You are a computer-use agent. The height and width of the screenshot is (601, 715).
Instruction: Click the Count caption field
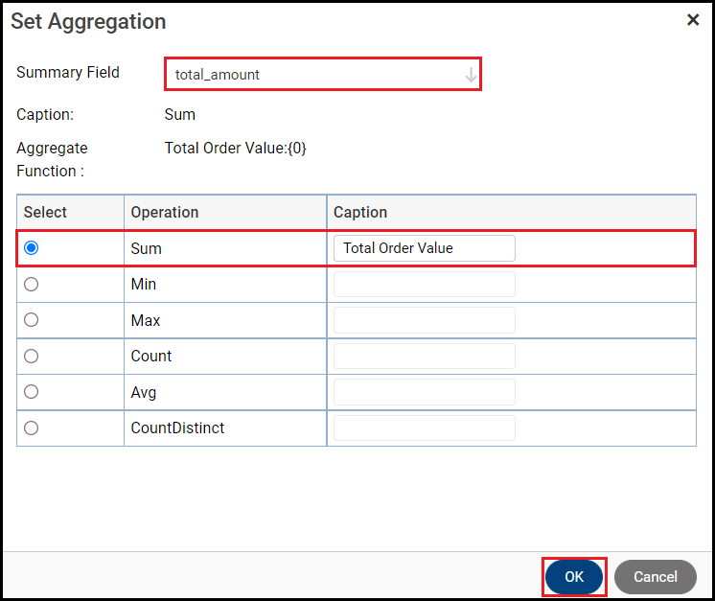(x=424, y=356)
